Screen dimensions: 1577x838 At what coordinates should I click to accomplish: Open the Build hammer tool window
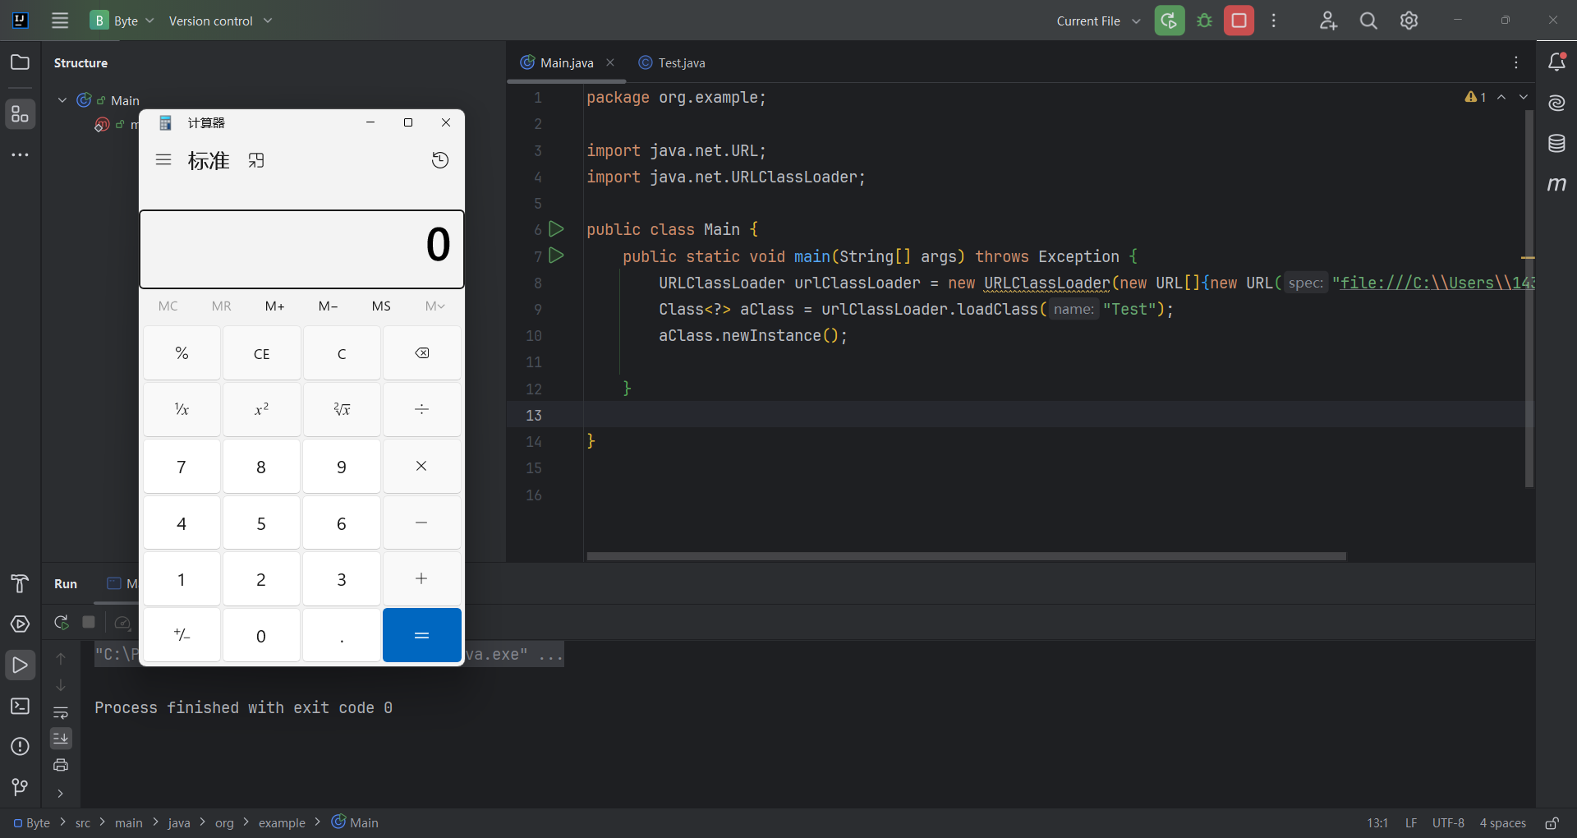tap(20, 583)
